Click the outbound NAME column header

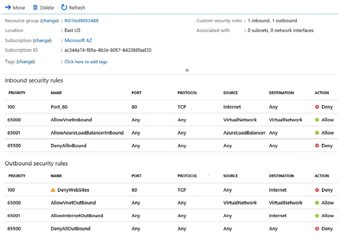[x=56, y=176]
